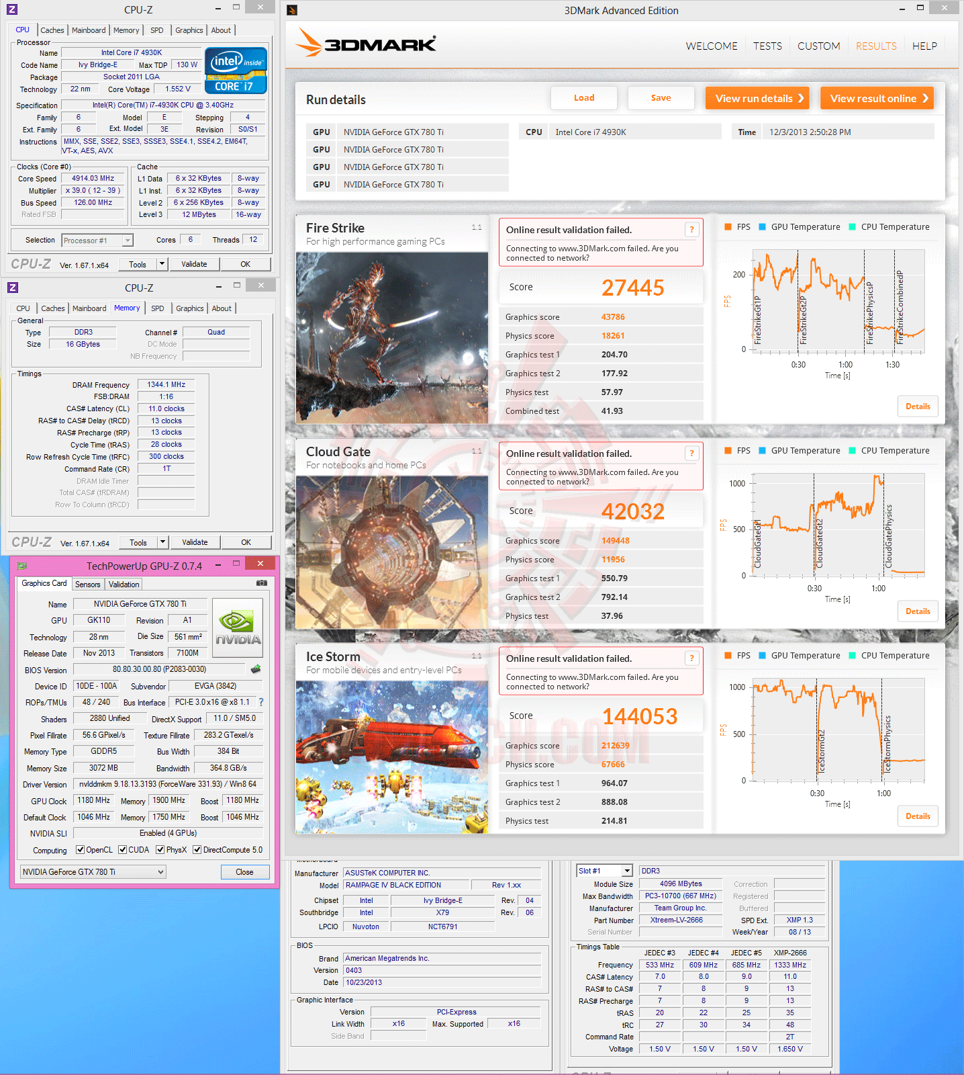The height and width of the screenshot is (1075, 964).
Task: Click the Cloud Gate GPU Temperature legend swatch
Action: (762, 451)
